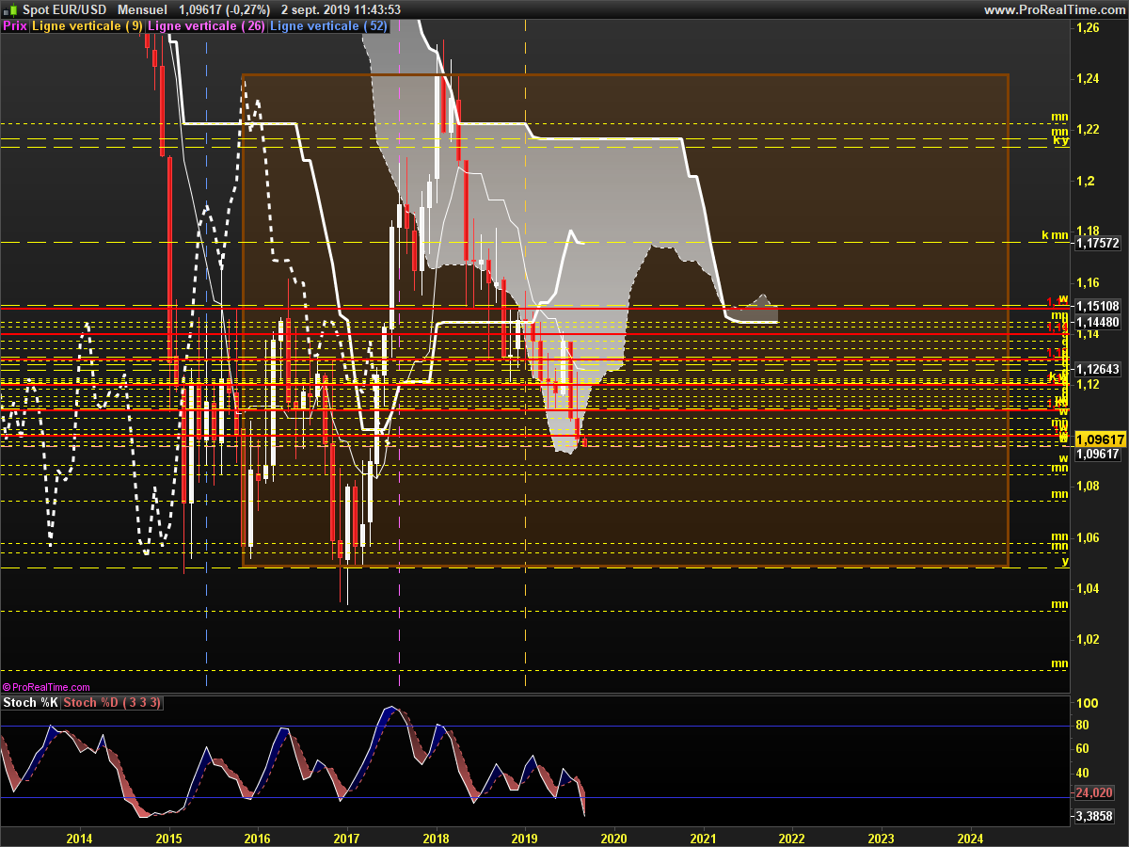
Task: Click the 1,14480 price tag
Action: point(1098,322)
